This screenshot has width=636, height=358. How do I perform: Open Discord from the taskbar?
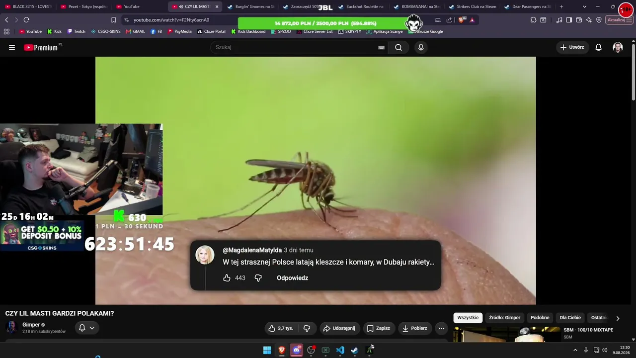tap(297, 350)
